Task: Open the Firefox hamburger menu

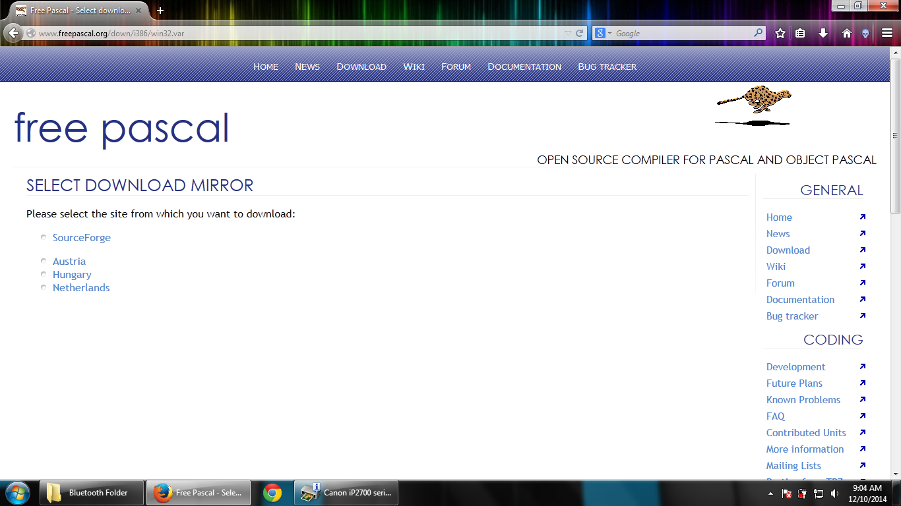Action: (886, 32)
